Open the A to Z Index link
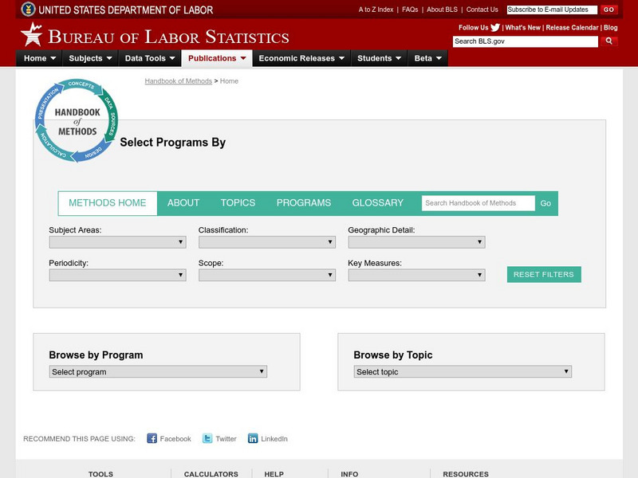638x478 pixels. (x=376, y=10)
